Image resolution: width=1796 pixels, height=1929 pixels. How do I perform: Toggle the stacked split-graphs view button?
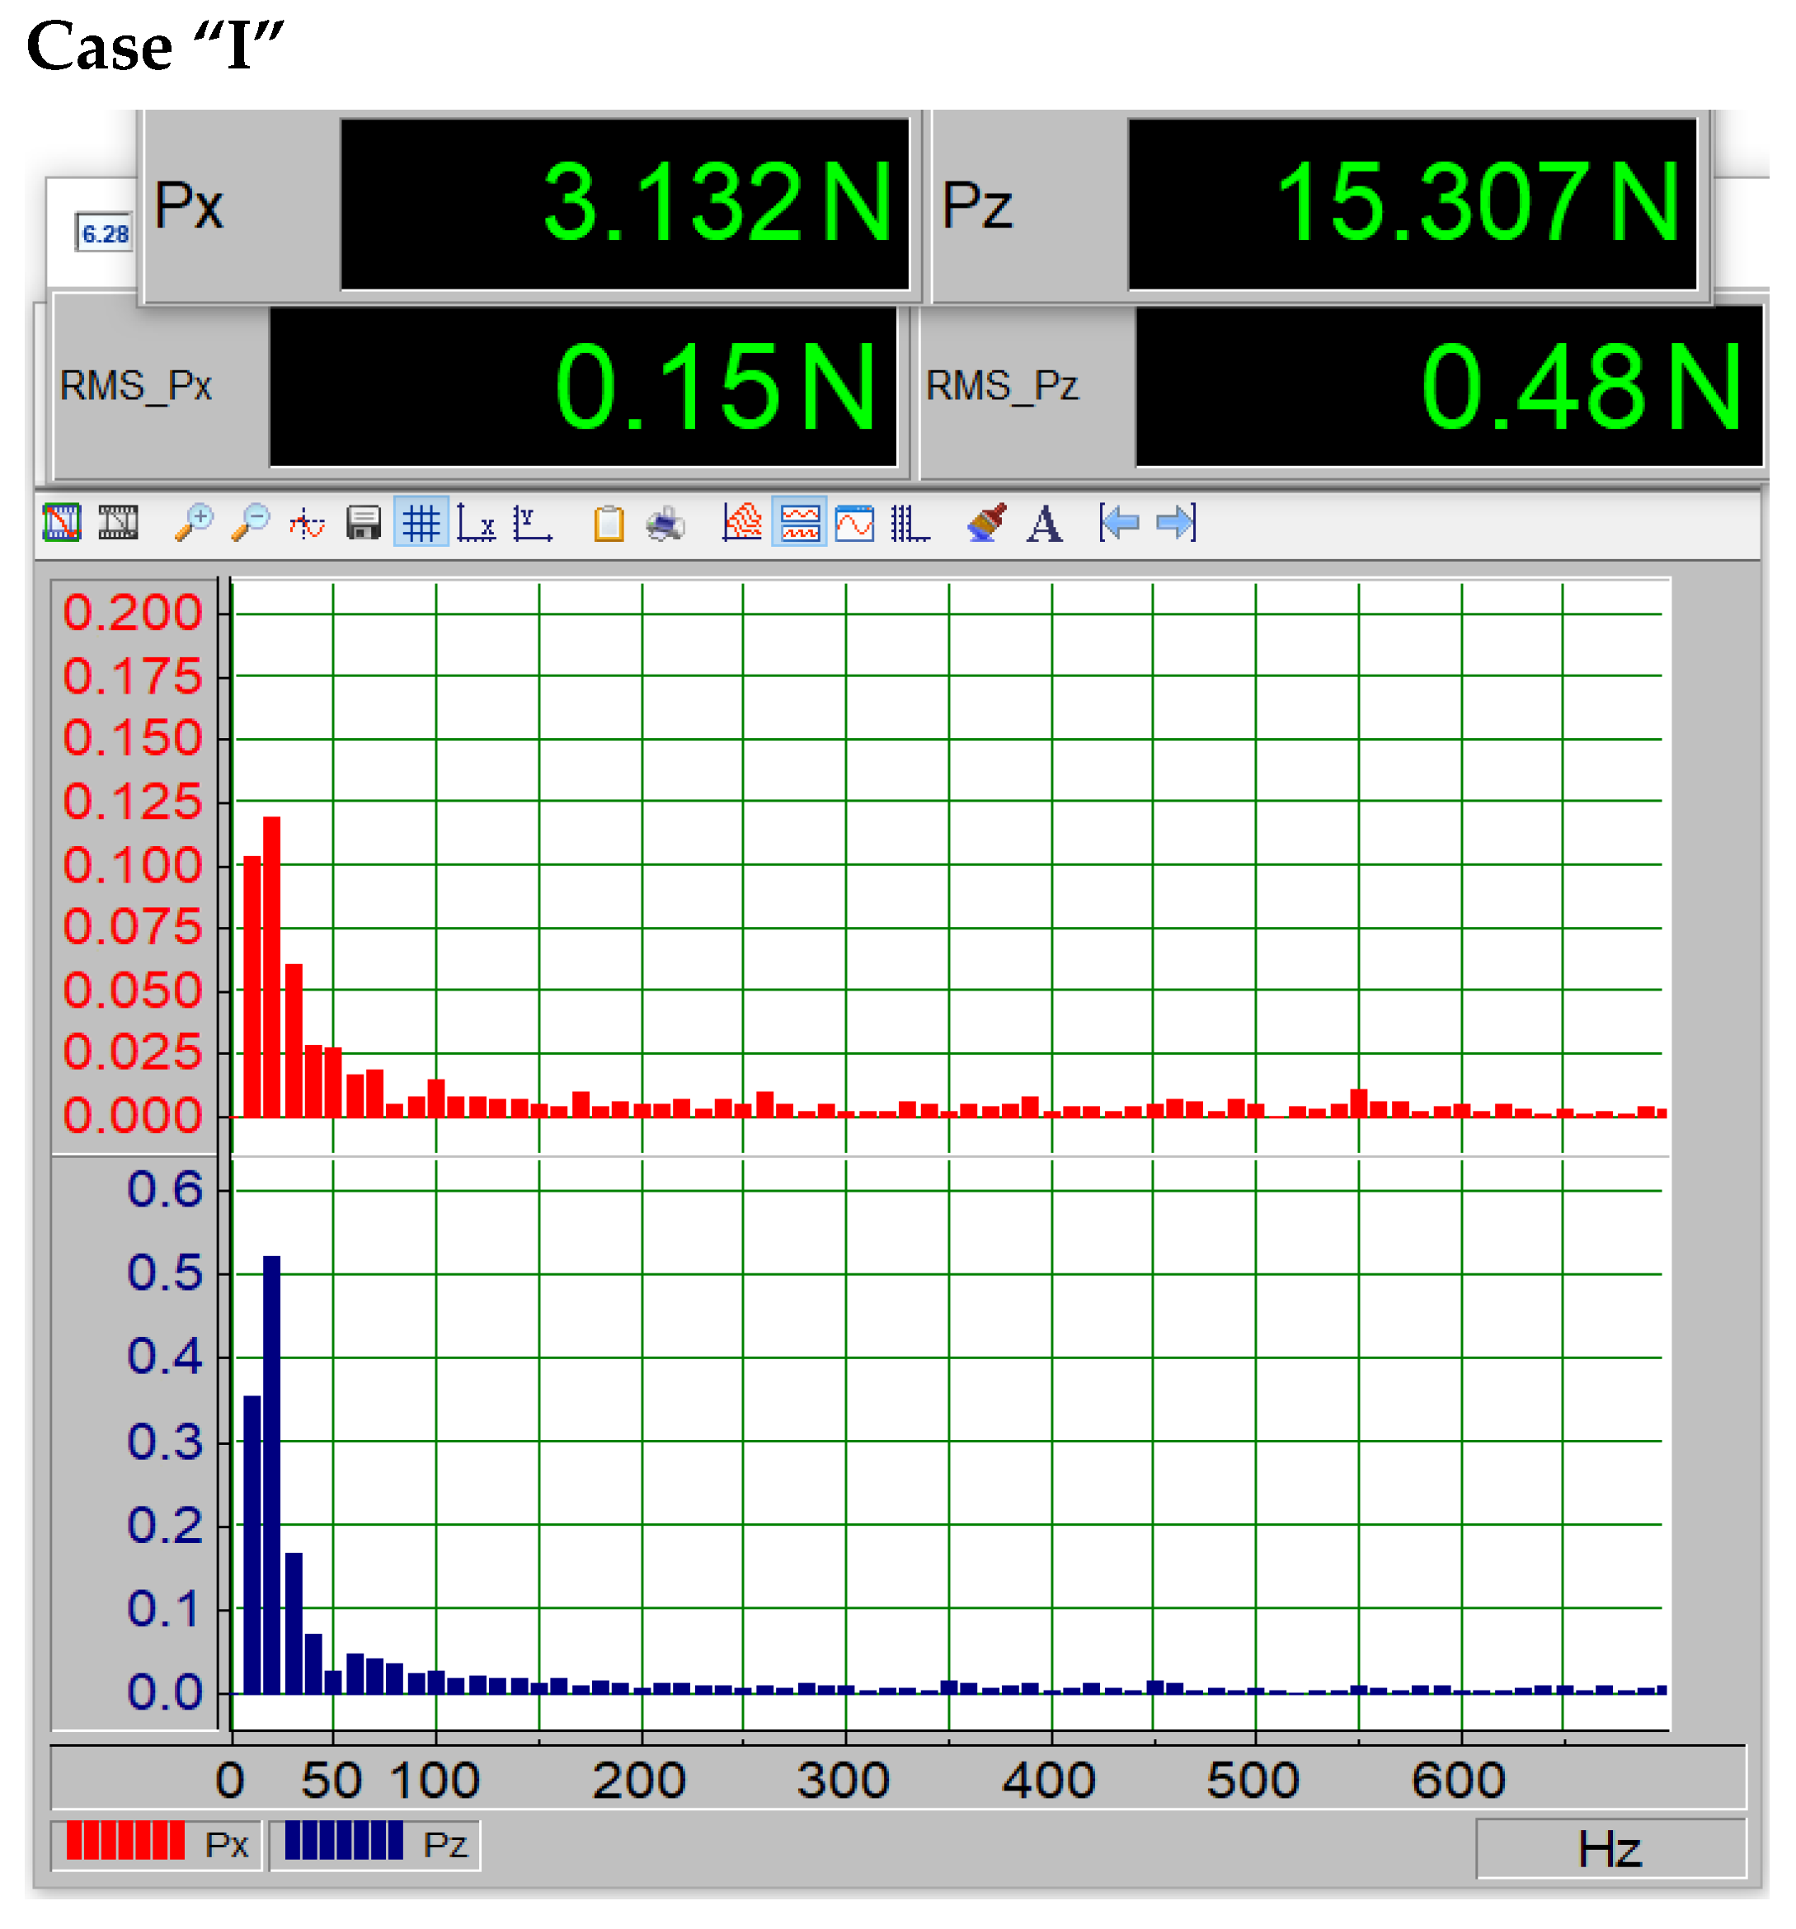800,524
